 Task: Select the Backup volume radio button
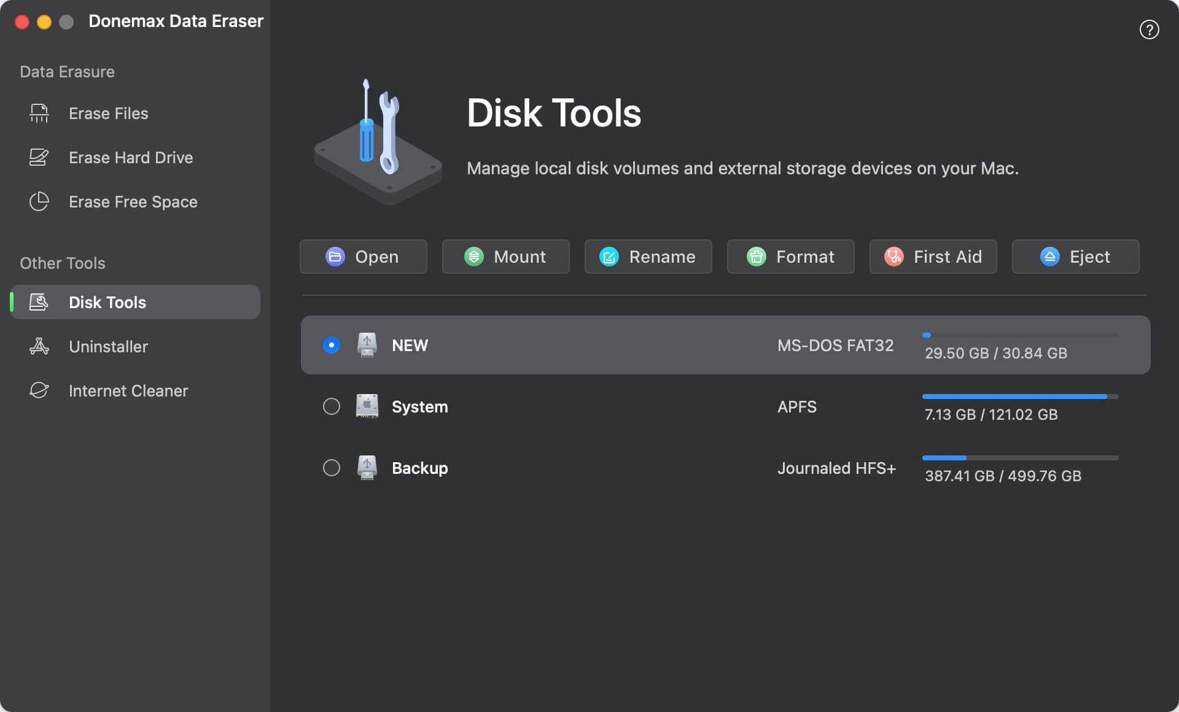tap(332, 468)
